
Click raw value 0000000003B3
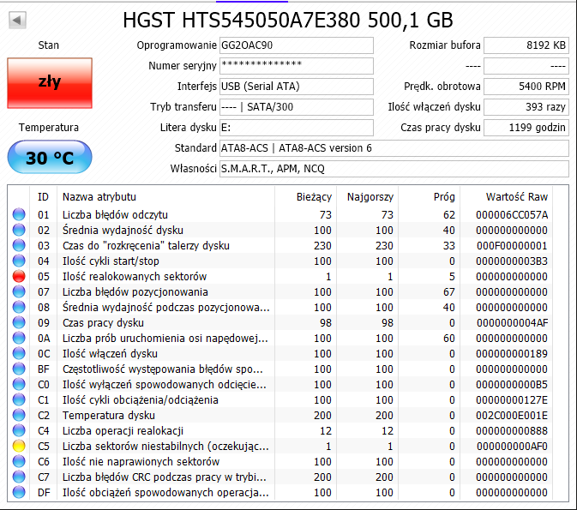pyautogui.click(x=512, y=261)
